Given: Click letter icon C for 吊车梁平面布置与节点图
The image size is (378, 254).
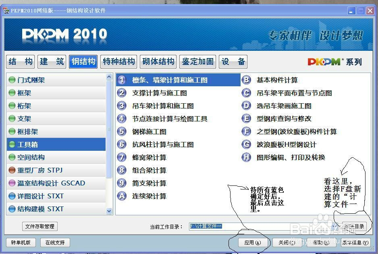Looking at the screenshot, I should pos(246,93).
